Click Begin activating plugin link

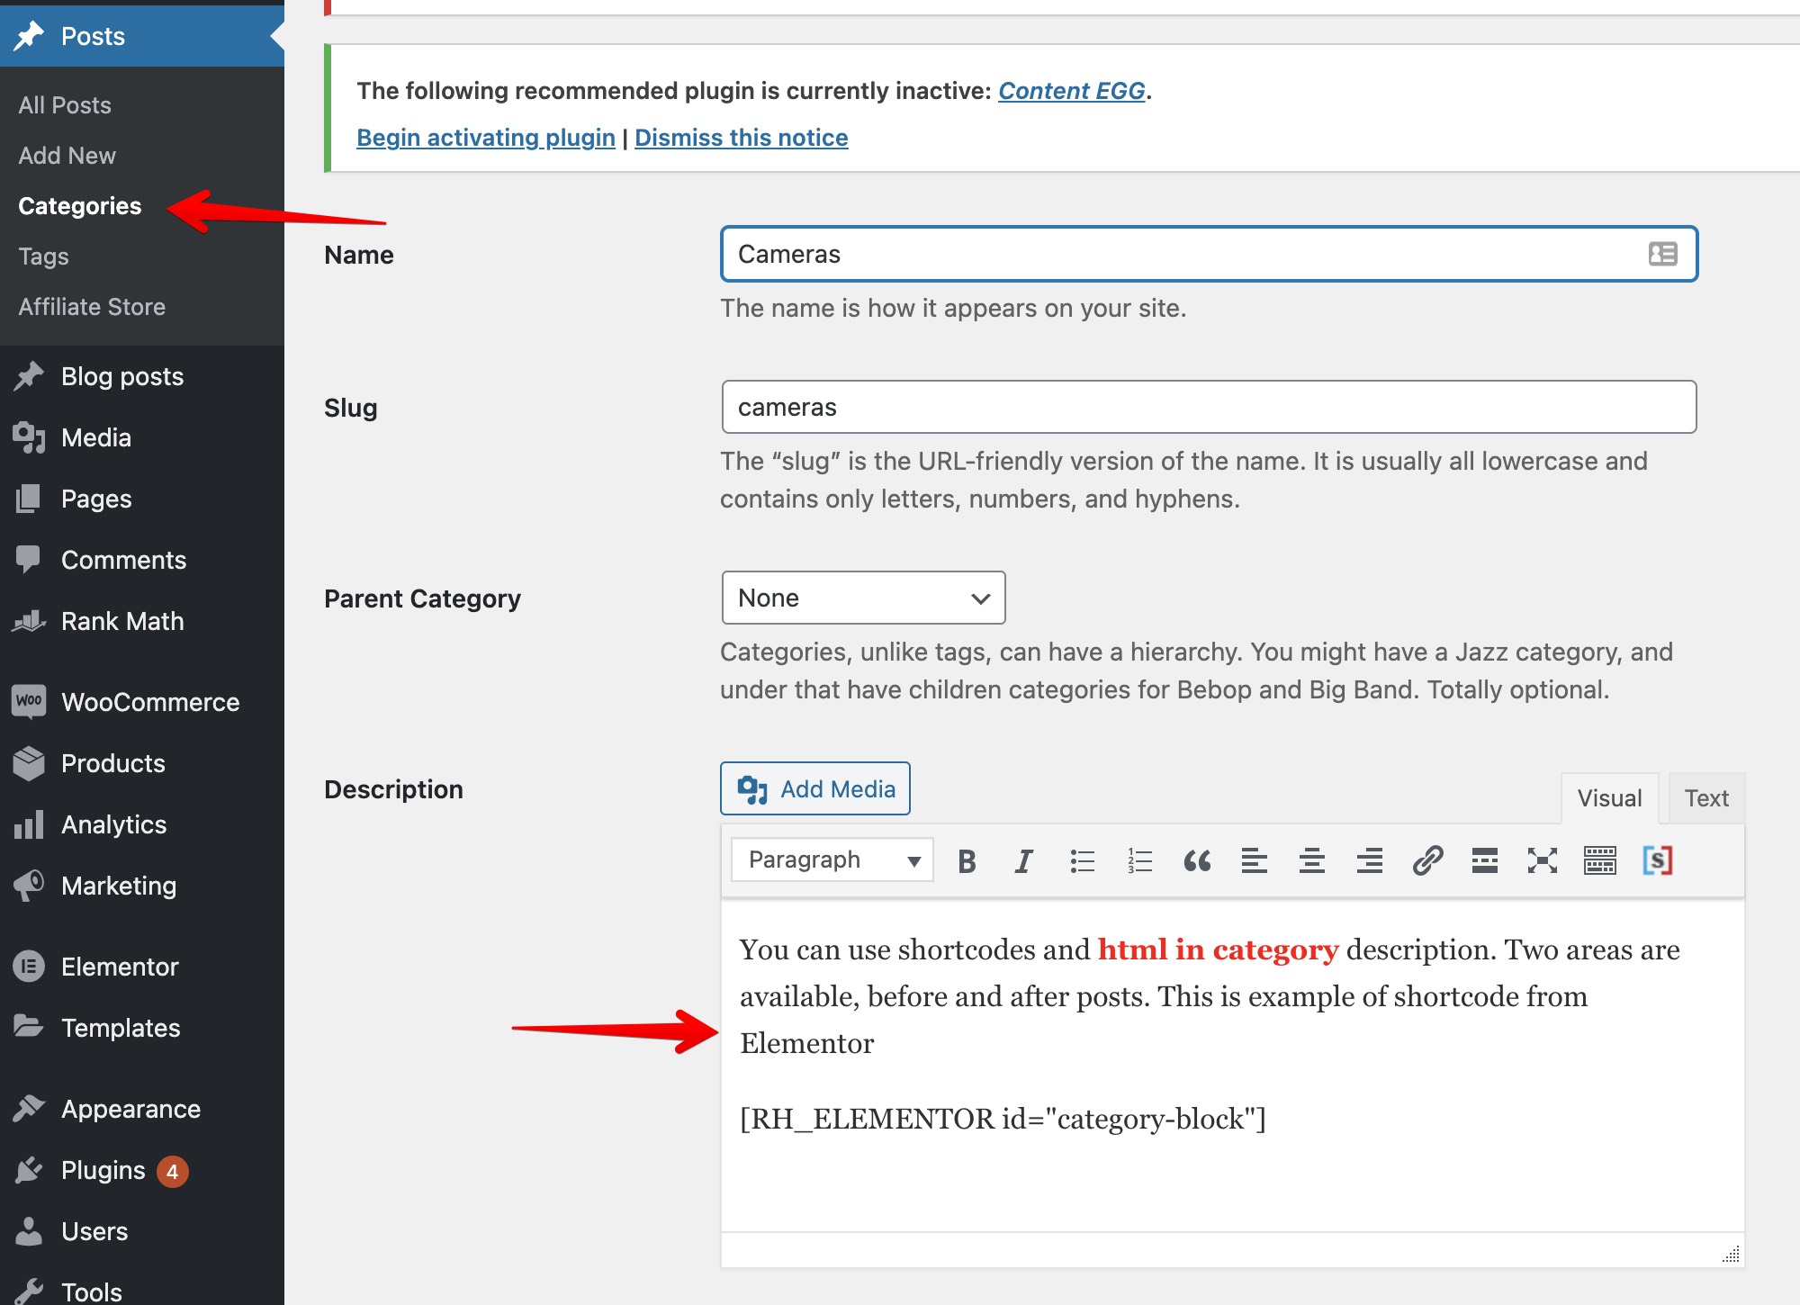click(x=486, y=137)
